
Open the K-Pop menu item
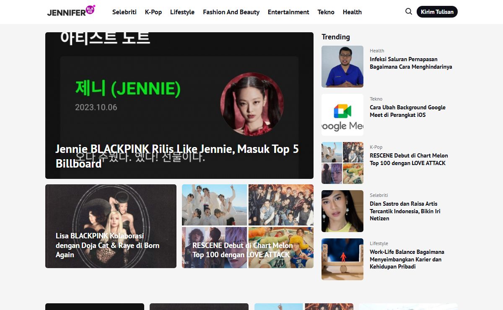coord(153,12)
